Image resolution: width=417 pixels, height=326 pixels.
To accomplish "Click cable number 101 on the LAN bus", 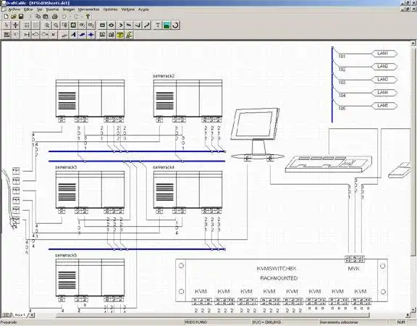I will [342, 57].
